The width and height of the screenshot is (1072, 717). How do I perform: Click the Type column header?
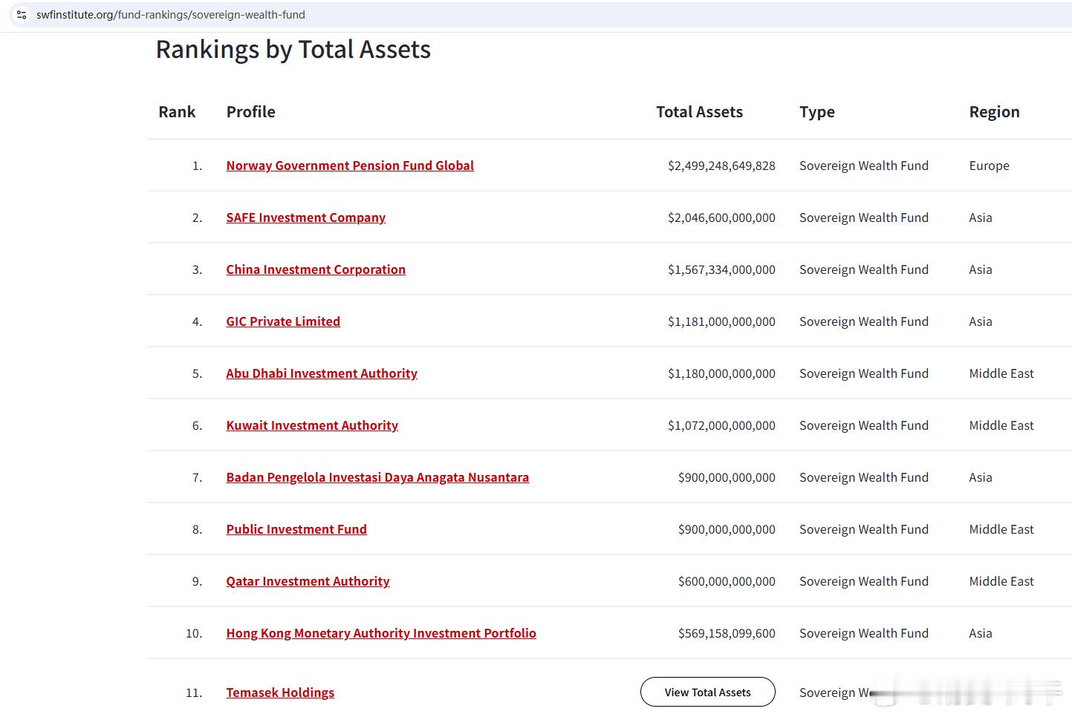click(817, 112)
